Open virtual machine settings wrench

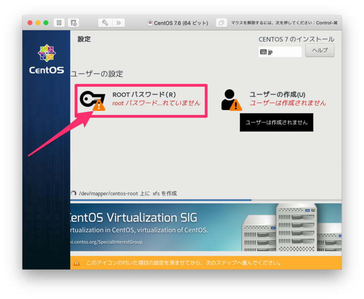click(105, 23)
